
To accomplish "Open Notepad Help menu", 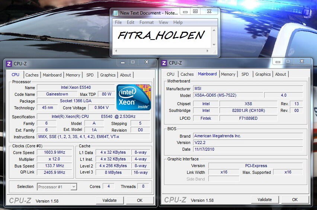I will [x=178, y=22].
